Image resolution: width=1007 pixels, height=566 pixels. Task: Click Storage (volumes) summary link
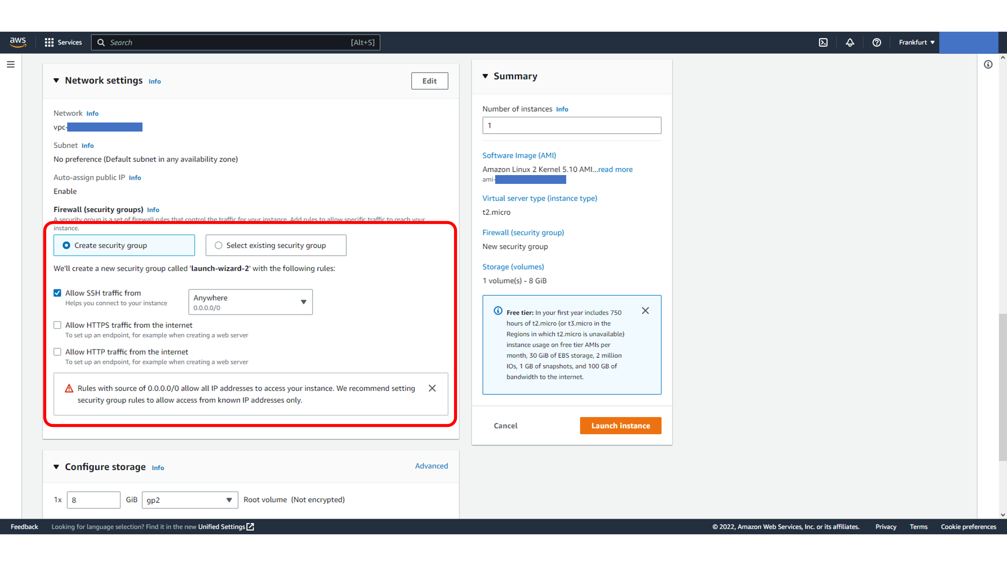coord(513,266)
